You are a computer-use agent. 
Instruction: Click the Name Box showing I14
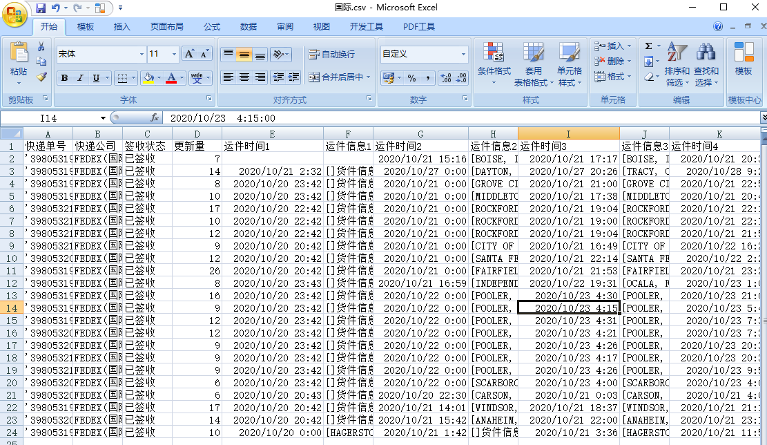tap(48, 118)
